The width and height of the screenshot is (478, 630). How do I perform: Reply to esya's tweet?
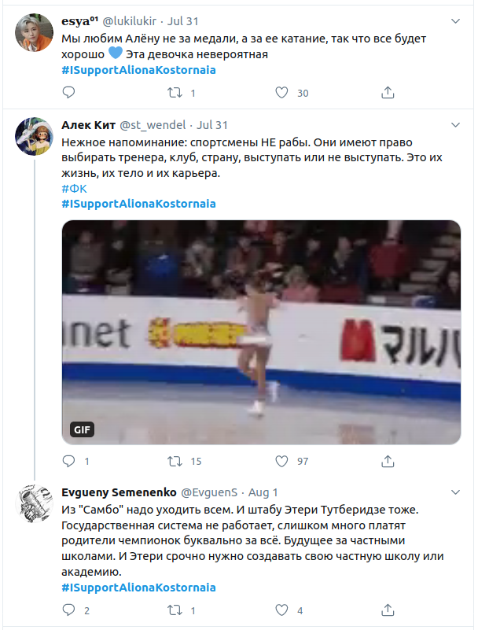pos(68,93)
